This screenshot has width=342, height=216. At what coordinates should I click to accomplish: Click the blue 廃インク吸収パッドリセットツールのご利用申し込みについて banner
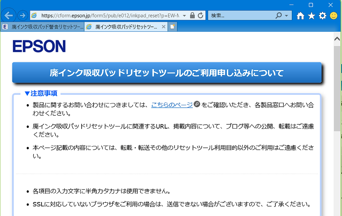coord(167,72)
